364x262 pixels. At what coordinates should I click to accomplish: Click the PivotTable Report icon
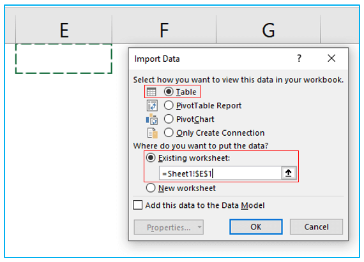152,106
